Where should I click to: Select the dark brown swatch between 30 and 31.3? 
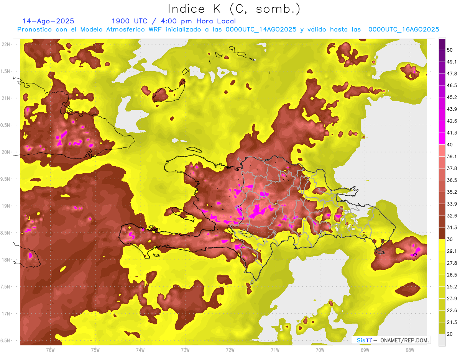[x=442, y=234]
